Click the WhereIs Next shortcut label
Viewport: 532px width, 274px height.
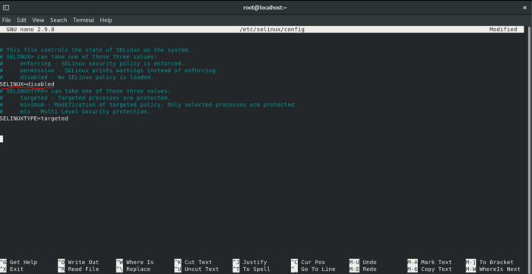click(x=500, y=269)
